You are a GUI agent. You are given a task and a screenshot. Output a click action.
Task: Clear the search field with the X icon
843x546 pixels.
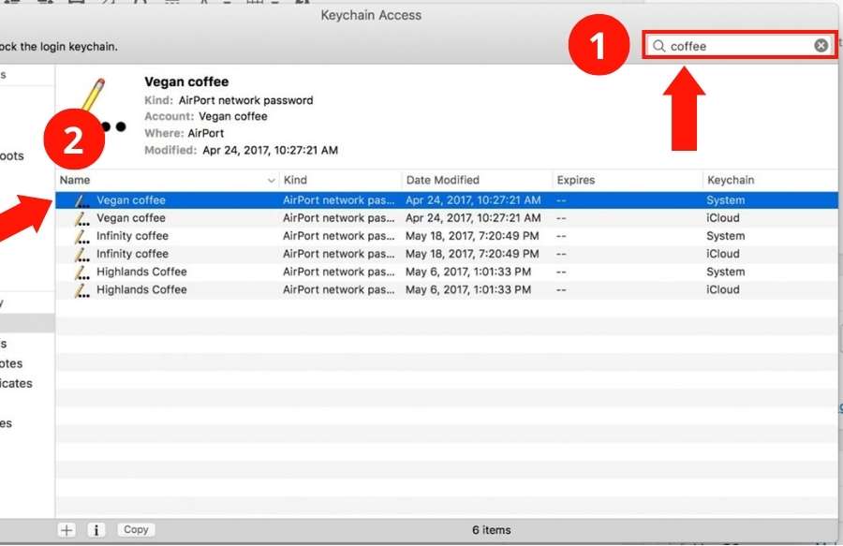click(x=821, y=46)
